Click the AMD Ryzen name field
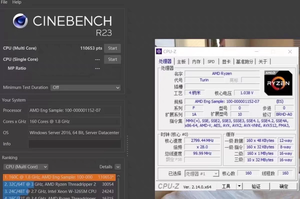This screenshot has height=199, width=300. (222, 73)
